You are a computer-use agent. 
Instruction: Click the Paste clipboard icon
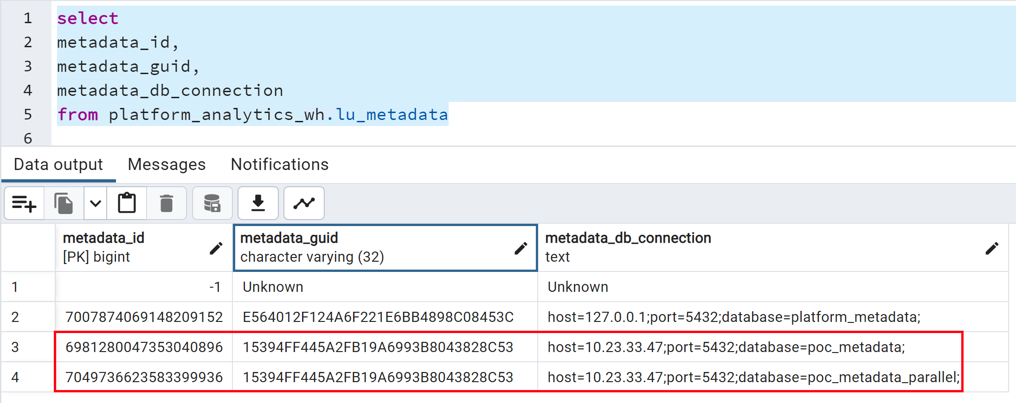tap(127, 203)
